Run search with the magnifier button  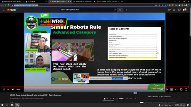tap(120, 10)
